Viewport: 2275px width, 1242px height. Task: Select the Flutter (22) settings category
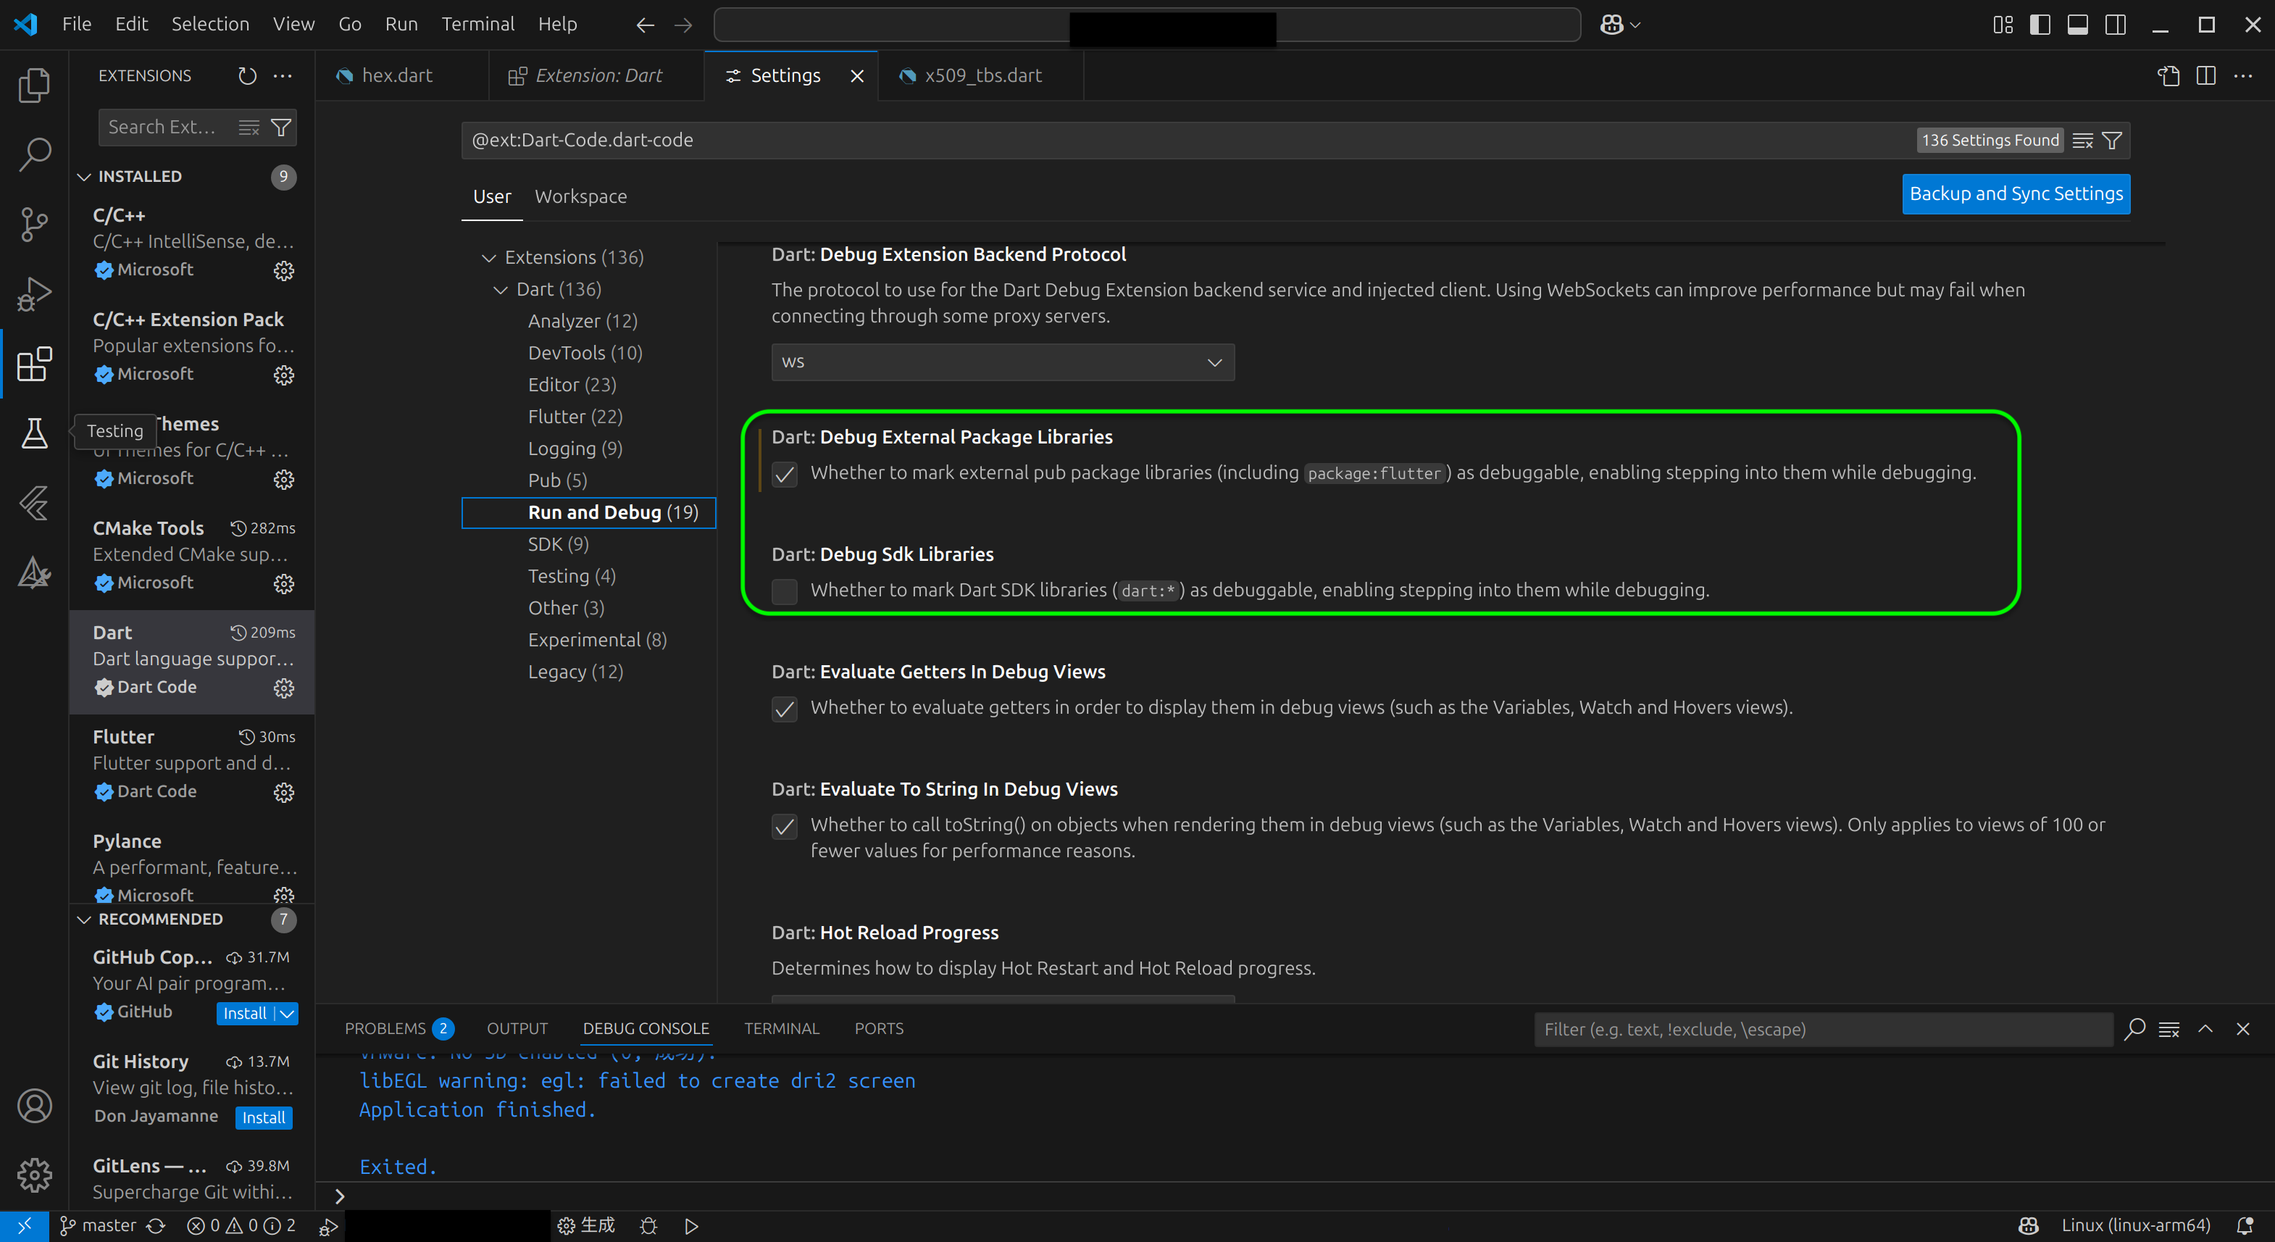575,417
